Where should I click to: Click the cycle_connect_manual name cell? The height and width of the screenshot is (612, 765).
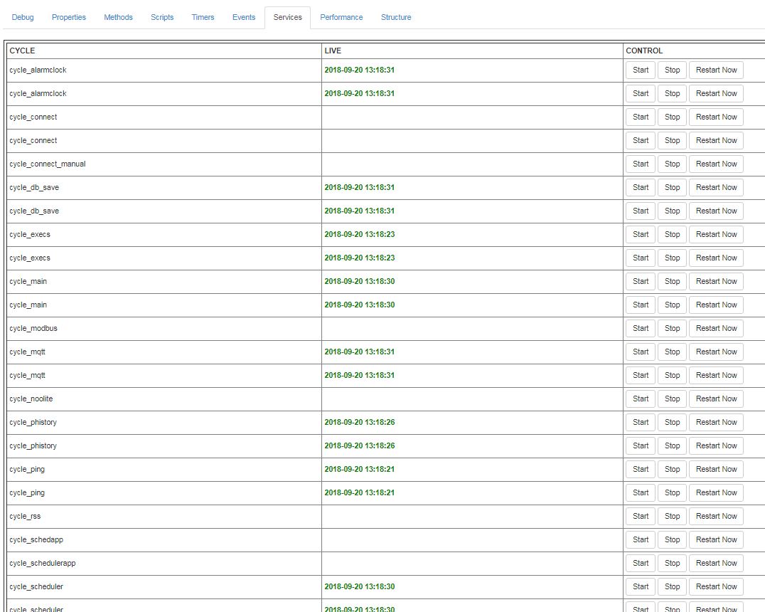(x=48, y=164)
